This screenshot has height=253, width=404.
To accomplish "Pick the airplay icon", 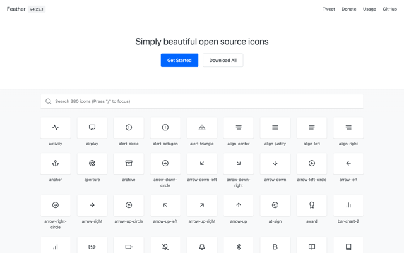I will click(x=92, y=128).
